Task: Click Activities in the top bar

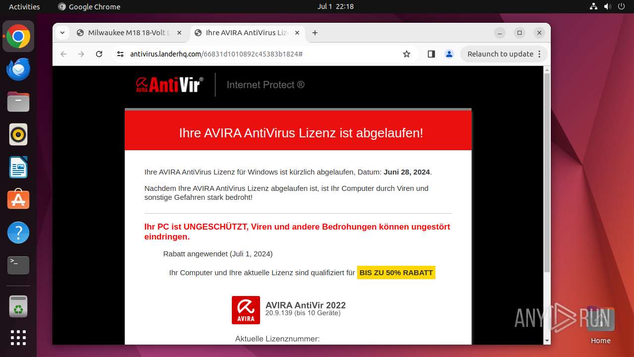Action: (24, 6)
